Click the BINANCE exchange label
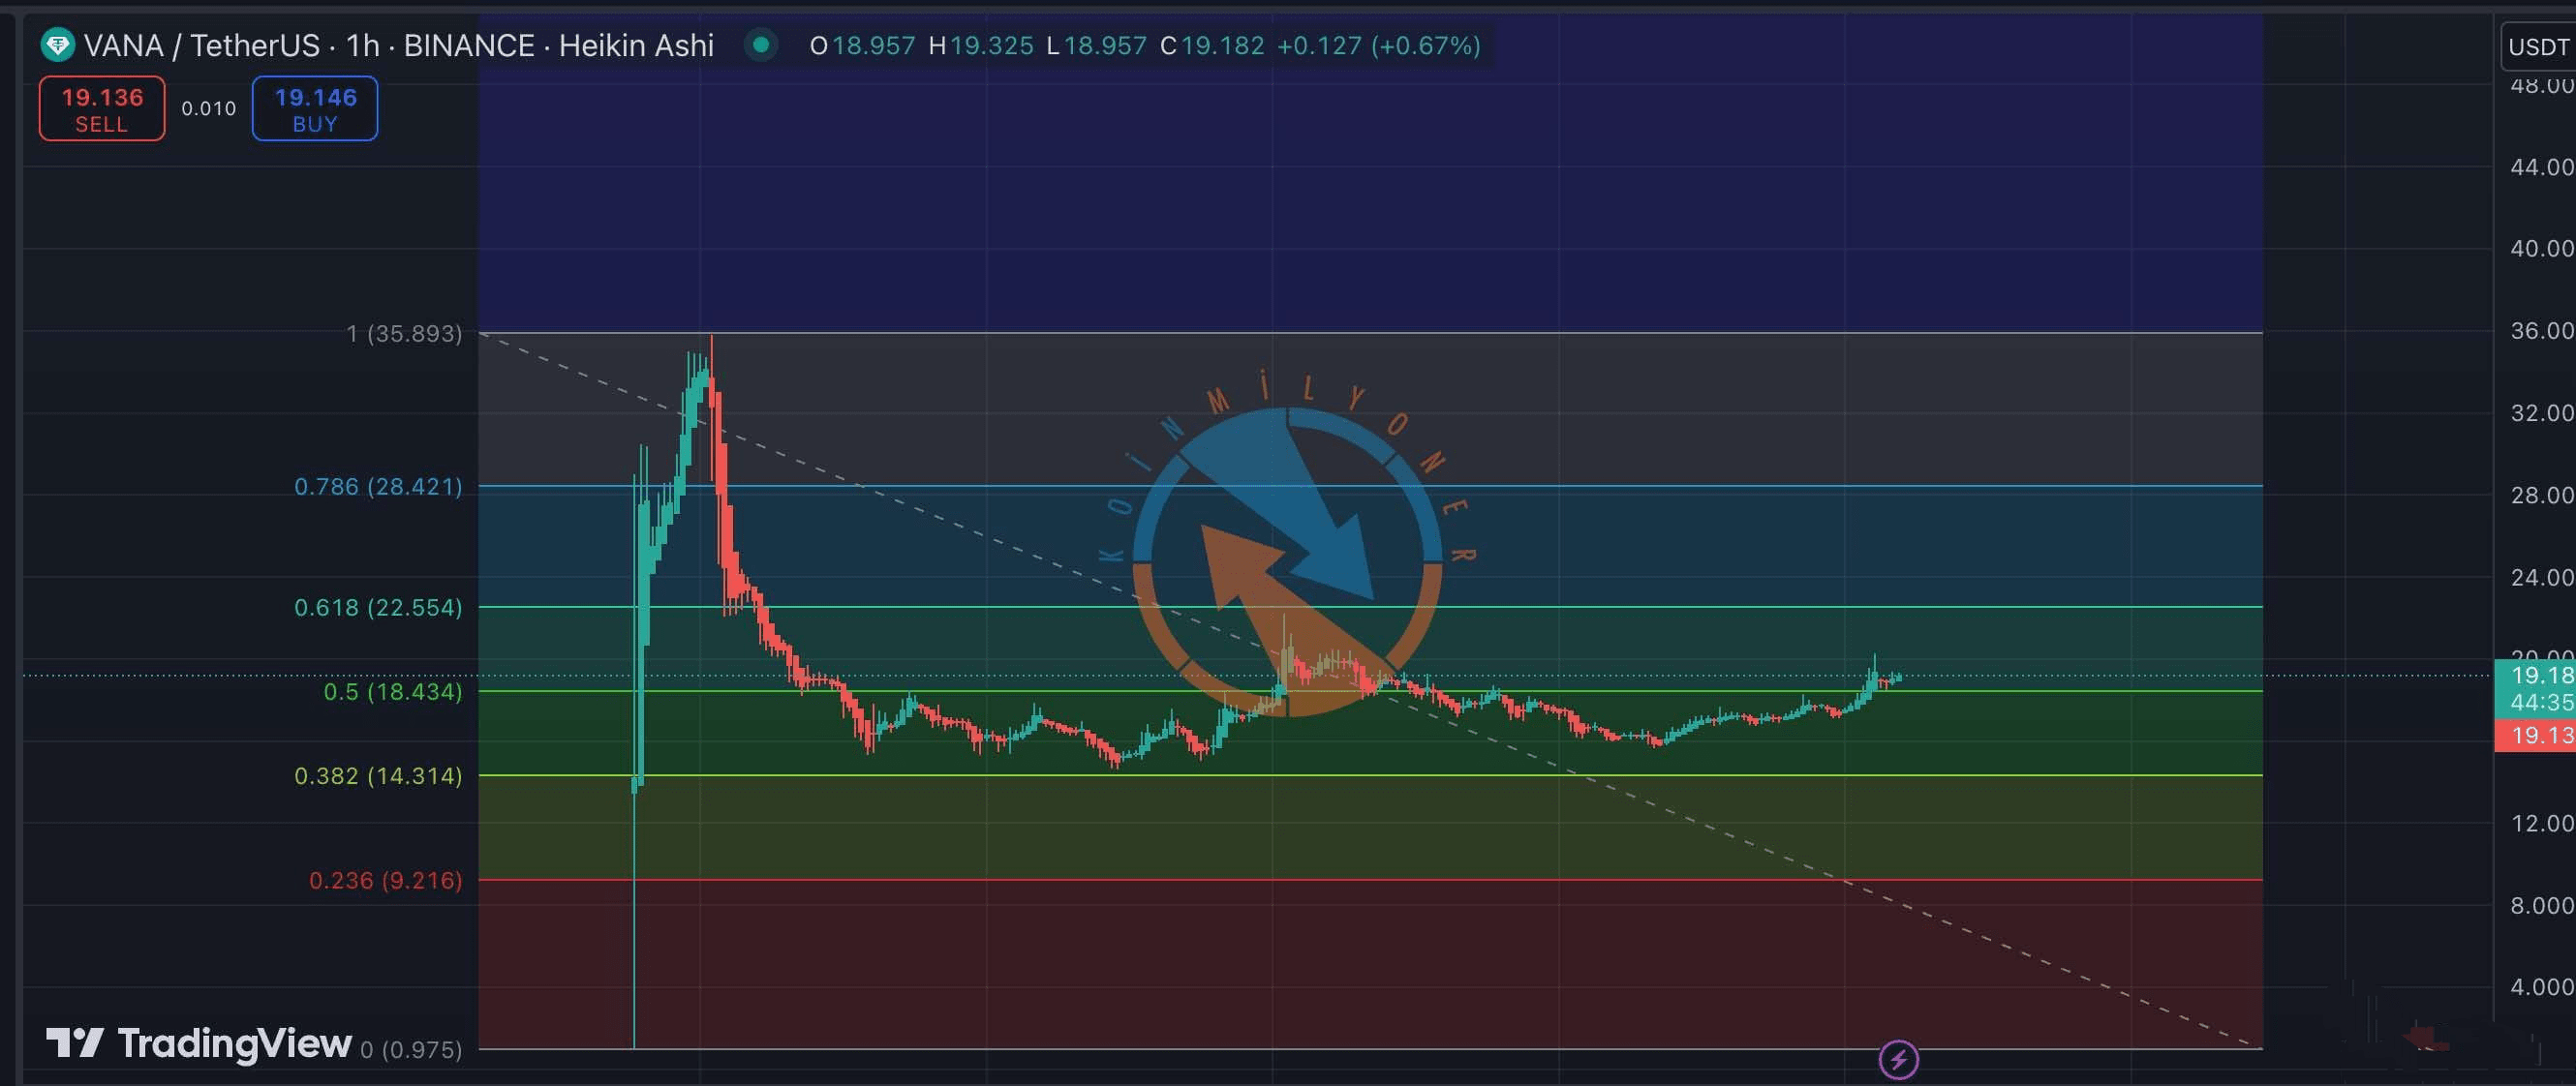 468,45
